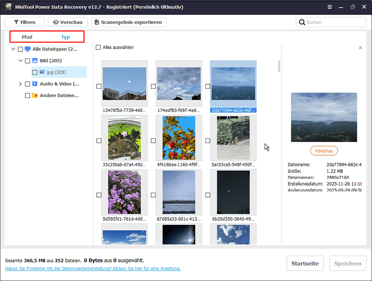Collapse the Alle Dateitypen tree node
372x281 pixels.
click(14, 49)
